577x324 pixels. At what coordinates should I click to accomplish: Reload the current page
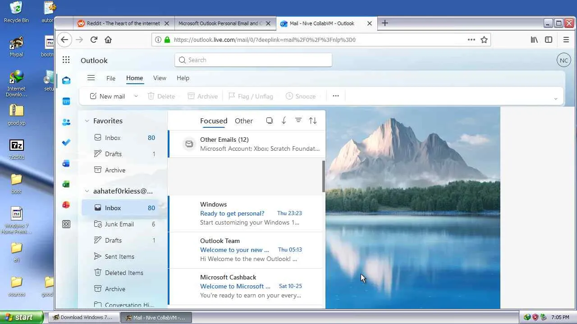[94, 40]
